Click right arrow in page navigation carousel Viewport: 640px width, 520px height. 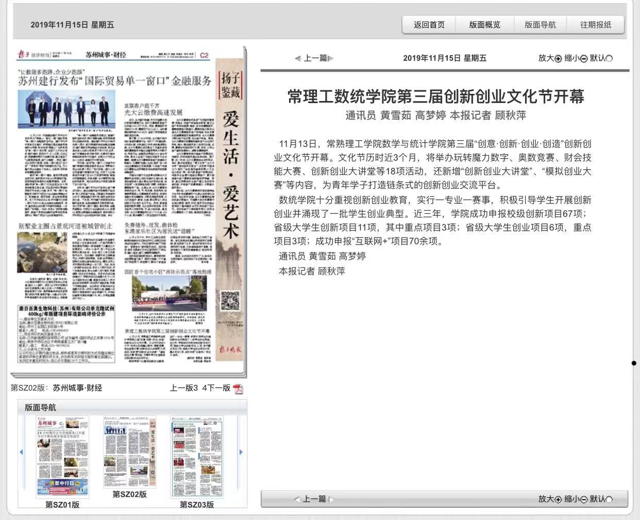click(x=241, y=452)
